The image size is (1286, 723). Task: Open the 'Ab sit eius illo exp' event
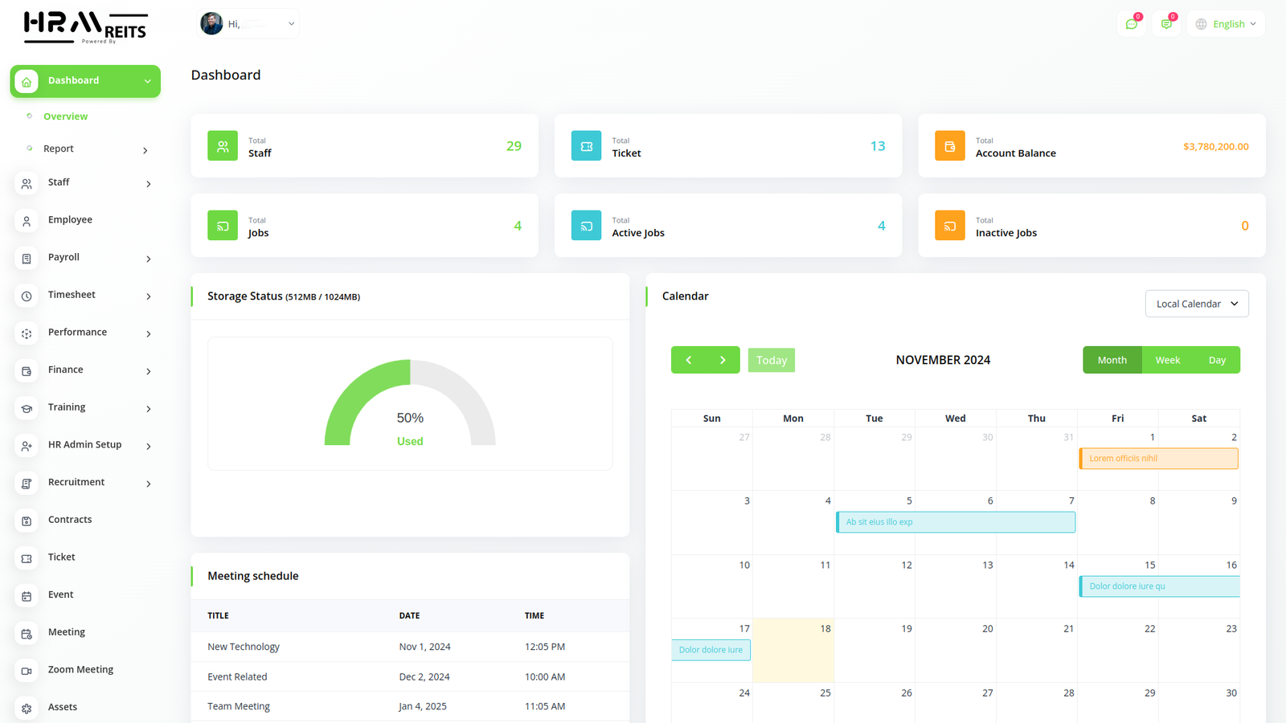coord(955,522)
